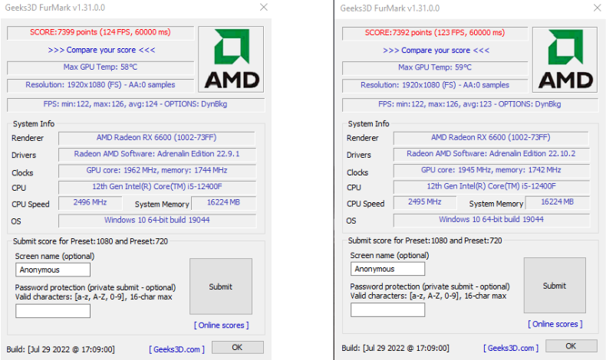606x360 pixels.
Task: Visit Geeks3D.com link in left window
Action: (177, 349)
